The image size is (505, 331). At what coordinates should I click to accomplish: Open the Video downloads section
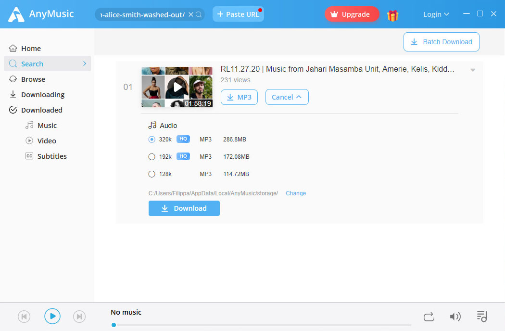pos(46,140)
